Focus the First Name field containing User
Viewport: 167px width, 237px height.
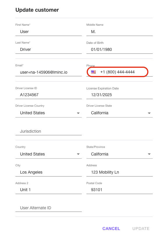tap(49, 32)
